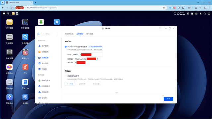Switch to the 局域网连接 tab
The image size is (212, 119).
tap(69, 34)
